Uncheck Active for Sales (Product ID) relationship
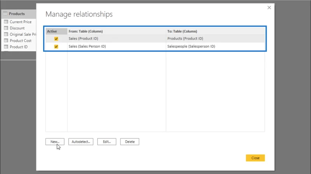This screenshot has width=311, height=174. coord(56,39)
